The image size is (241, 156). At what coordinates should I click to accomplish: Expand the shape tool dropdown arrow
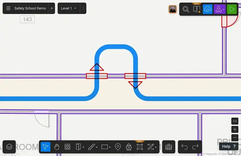click(110, 147)
